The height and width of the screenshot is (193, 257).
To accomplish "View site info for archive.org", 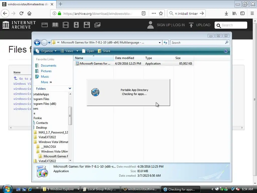I will pyautogui.click(x=54, y=14).
